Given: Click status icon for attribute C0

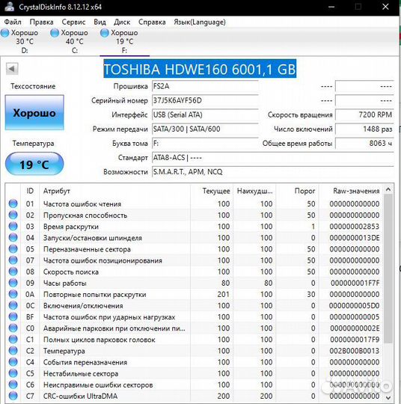Looking at the screenshot, I should [x=13, y=328].
